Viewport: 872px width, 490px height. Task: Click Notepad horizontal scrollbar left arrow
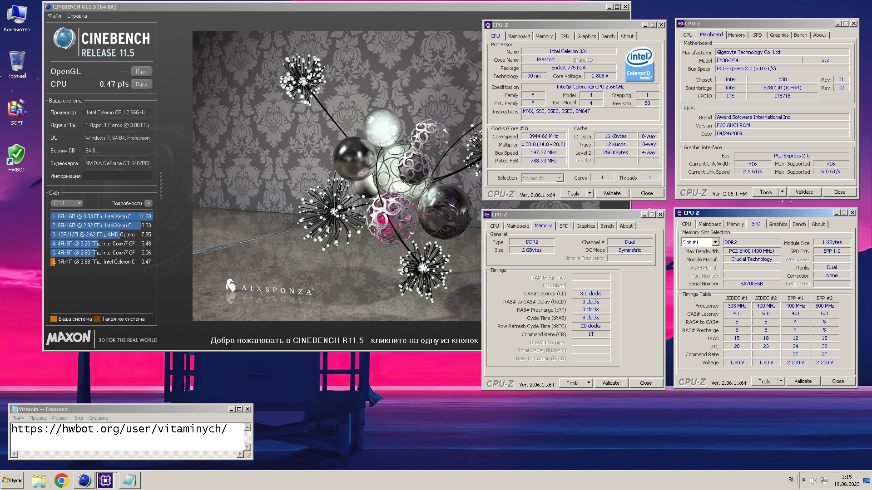point(14,454)
